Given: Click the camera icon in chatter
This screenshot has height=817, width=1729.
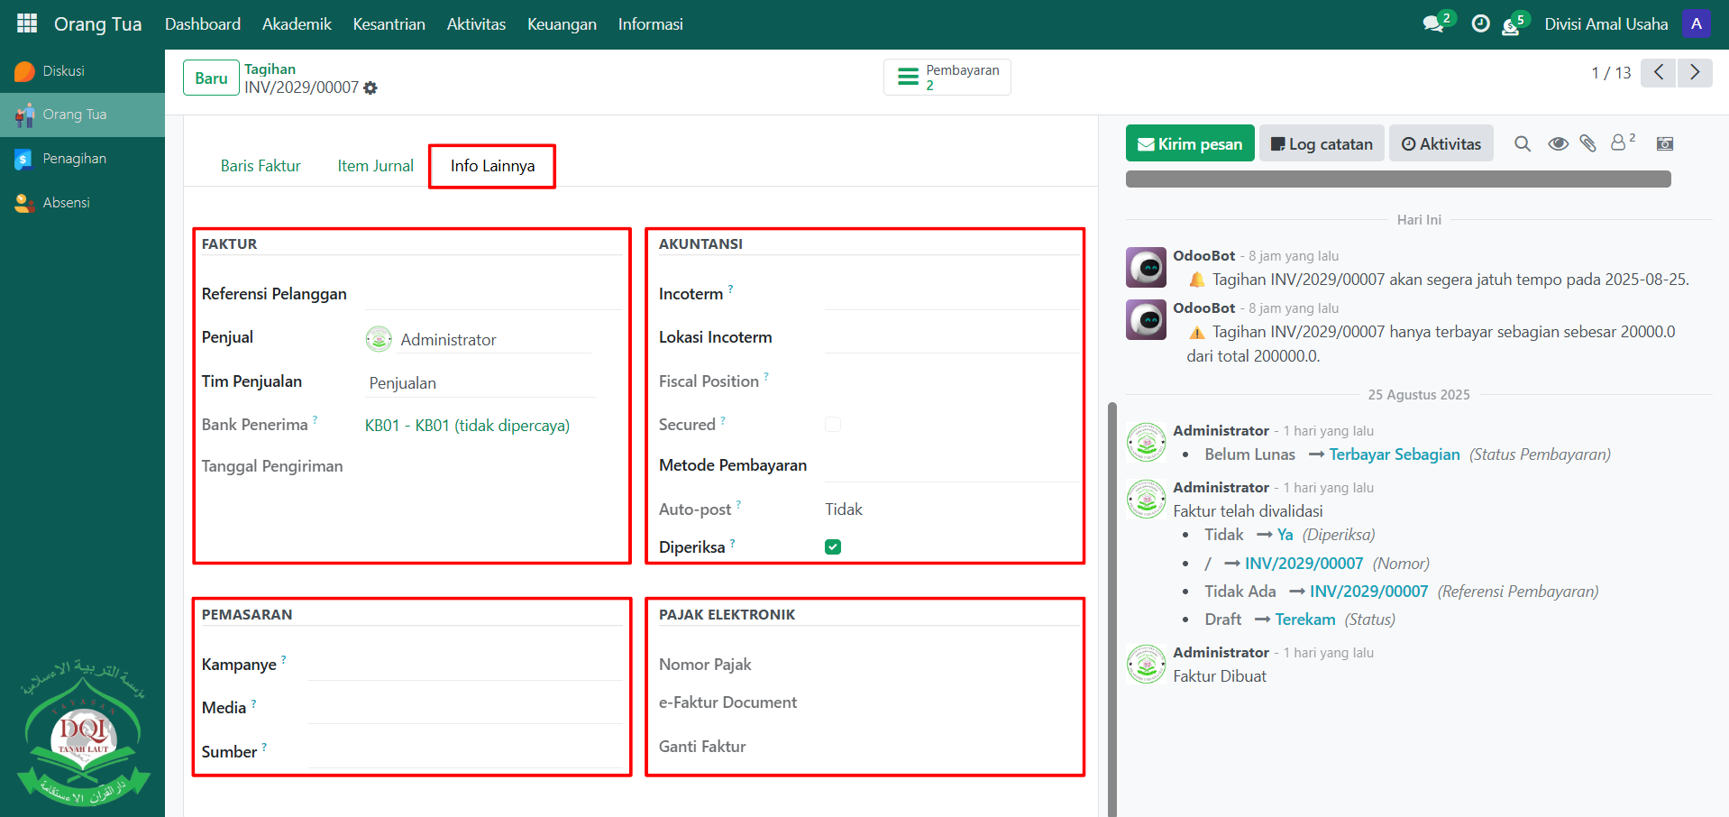Looking at the screenshot, I should (1665, 144).
